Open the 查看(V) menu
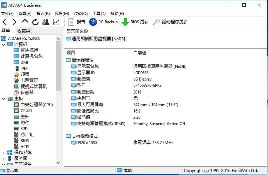268x175 pixels. click(x=25, y=13)
